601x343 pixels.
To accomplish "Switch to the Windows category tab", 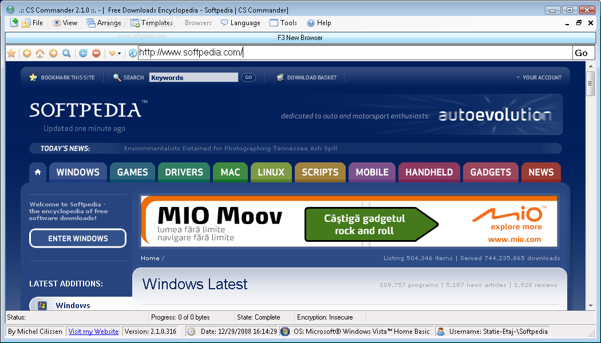I will pyautogui.click(x=78, y=172).
